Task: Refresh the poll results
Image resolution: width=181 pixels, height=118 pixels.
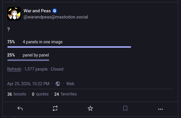Action: click(14, 69)
